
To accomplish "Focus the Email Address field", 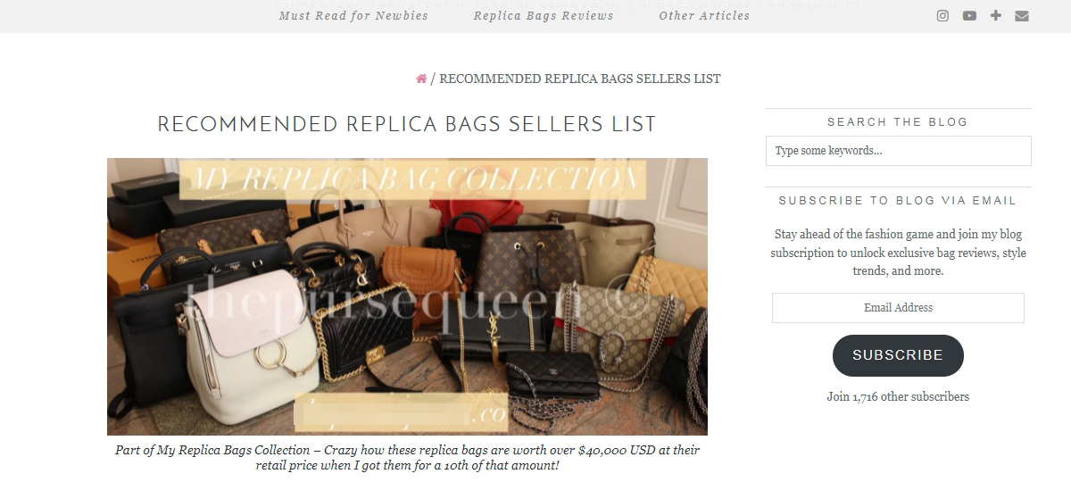I will (898, 308).
